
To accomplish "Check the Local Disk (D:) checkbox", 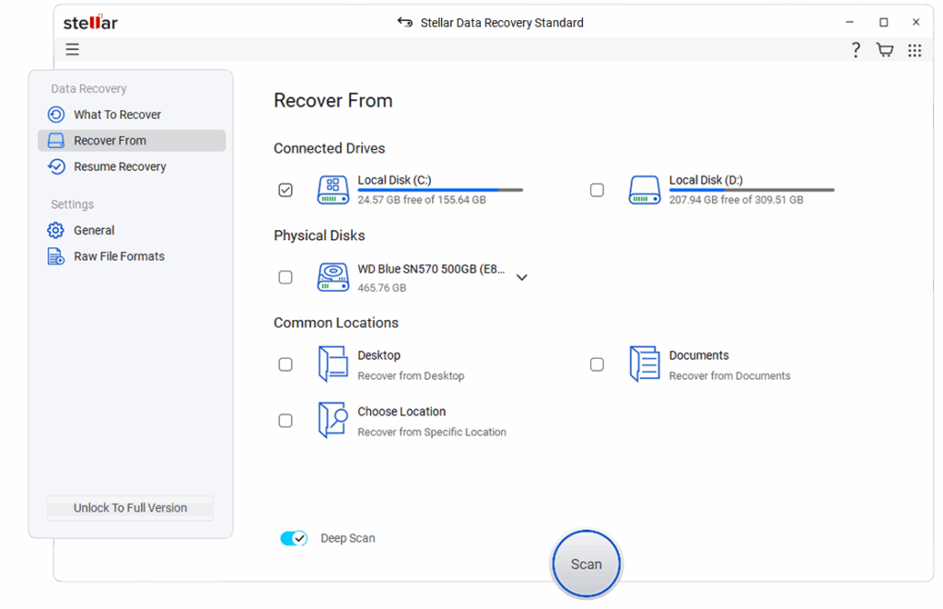I will coord(597,190).
